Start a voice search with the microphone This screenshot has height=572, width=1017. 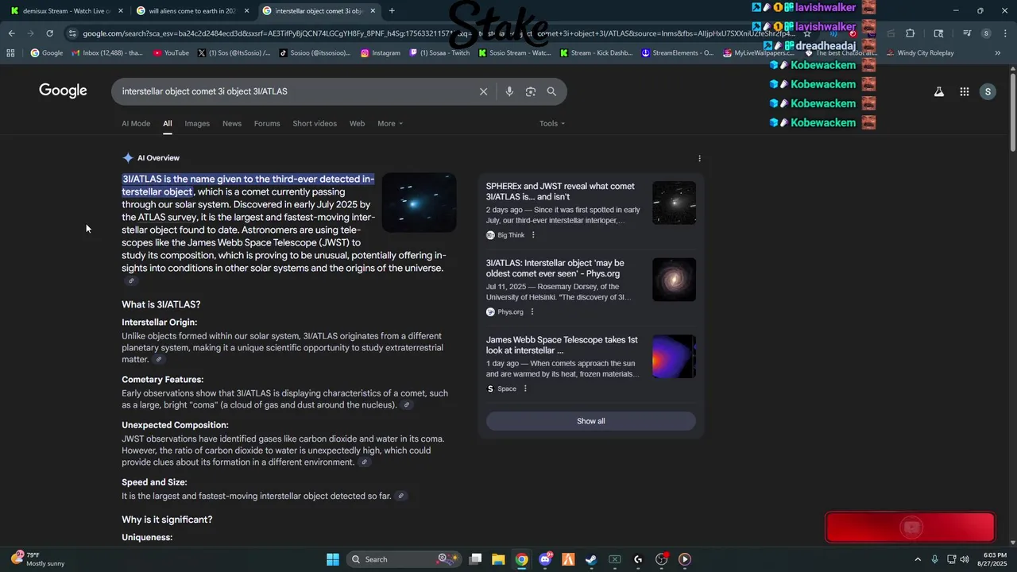point(509,91)
